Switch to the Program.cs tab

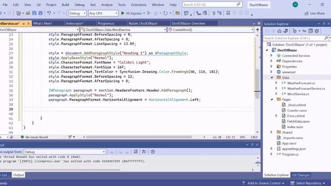pos(106,23)
